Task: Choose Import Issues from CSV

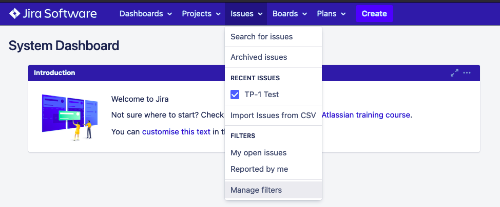Action: click(272, 115)
